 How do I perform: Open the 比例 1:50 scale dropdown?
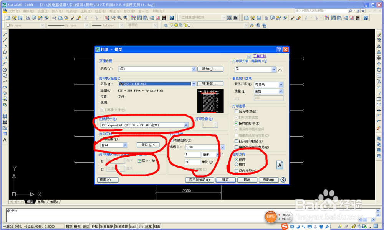coord(222,147)
